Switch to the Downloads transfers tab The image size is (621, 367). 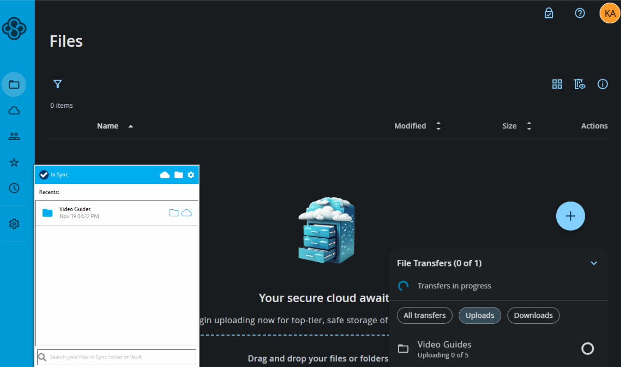(x=533, y=315)
